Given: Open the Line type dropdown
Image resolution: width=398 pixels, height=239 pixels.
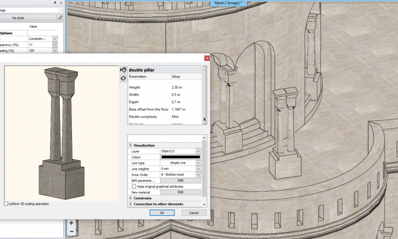Looking at the screenshot, I should click(198, 163).
